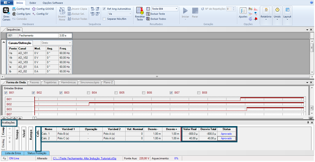Screen dimensions: 315x162
Task: Click the connection status icon beside ON Line
Action: [x=5, y=158]
